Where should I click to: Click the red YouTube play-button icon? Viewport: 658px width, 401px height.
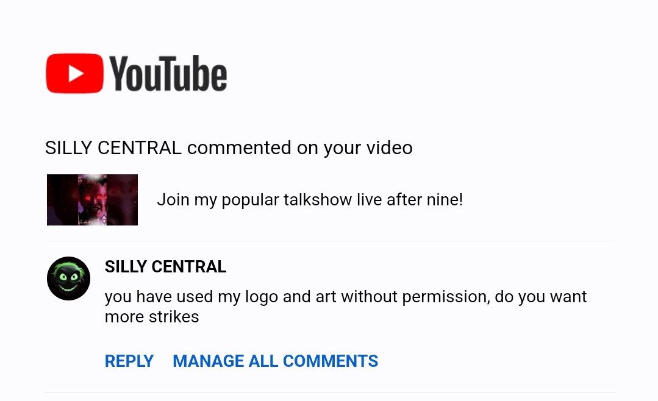tap(74, 74)
